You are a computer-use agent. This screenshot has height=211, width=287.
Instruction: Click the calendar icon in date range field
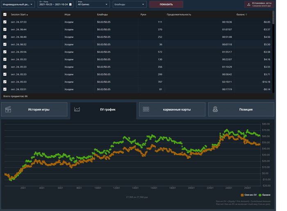[70, 5]
